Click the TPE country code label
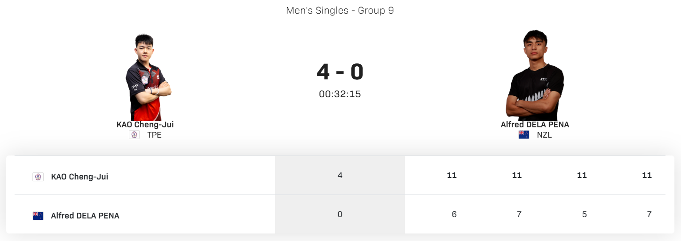This screenshot has height=241, width=681. click(x=154, y=135)
